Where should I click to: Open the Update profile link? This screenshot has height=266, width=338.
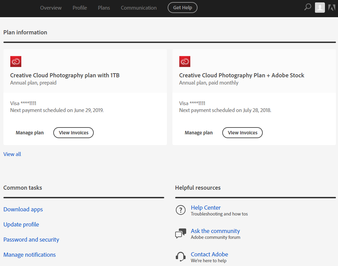[21, 224]
